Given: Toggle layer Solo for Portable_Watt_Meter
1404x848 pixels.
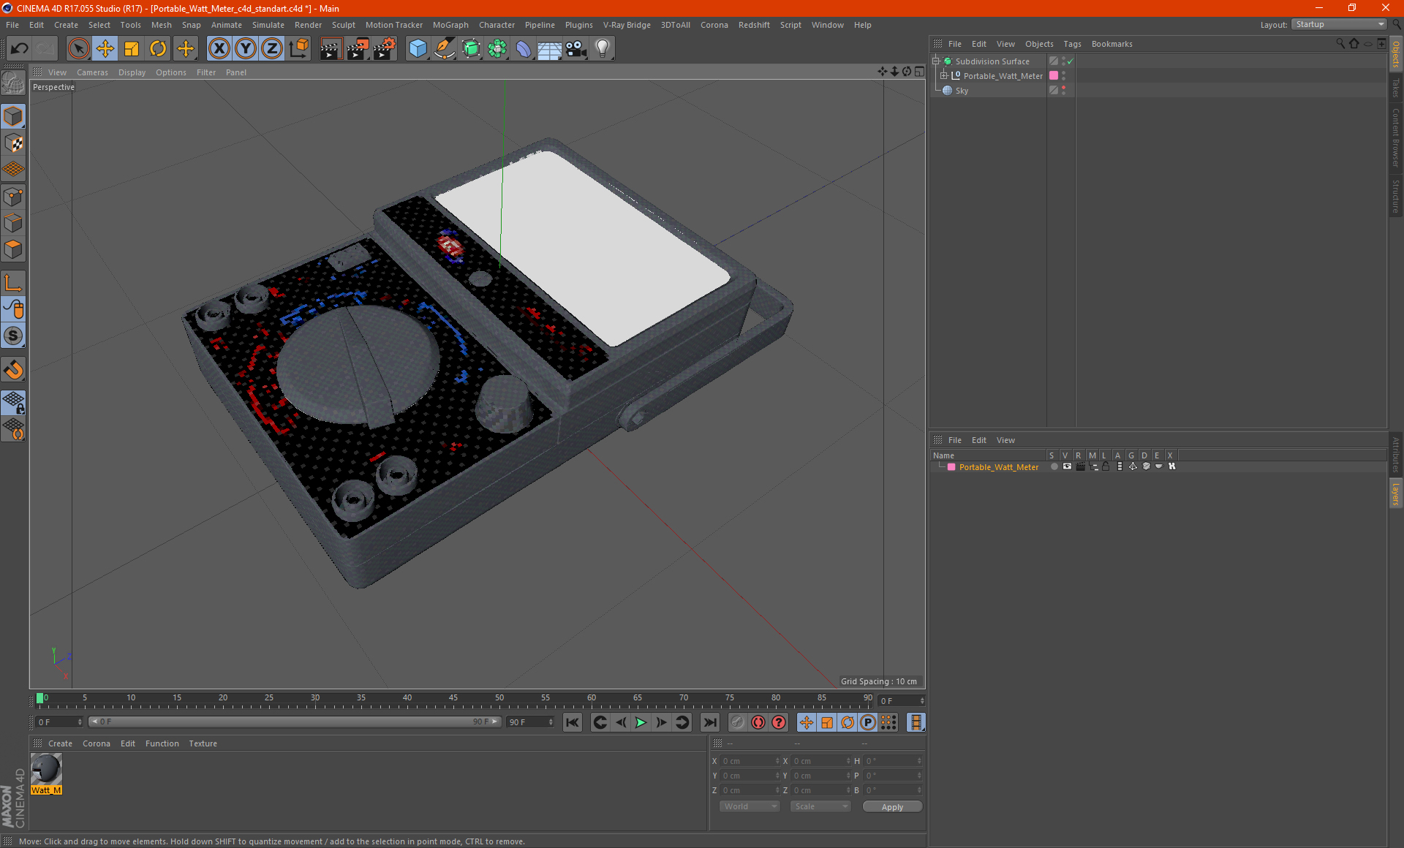Looking at the screenshot, I should pyautogui.click(x=1054, y=466).
